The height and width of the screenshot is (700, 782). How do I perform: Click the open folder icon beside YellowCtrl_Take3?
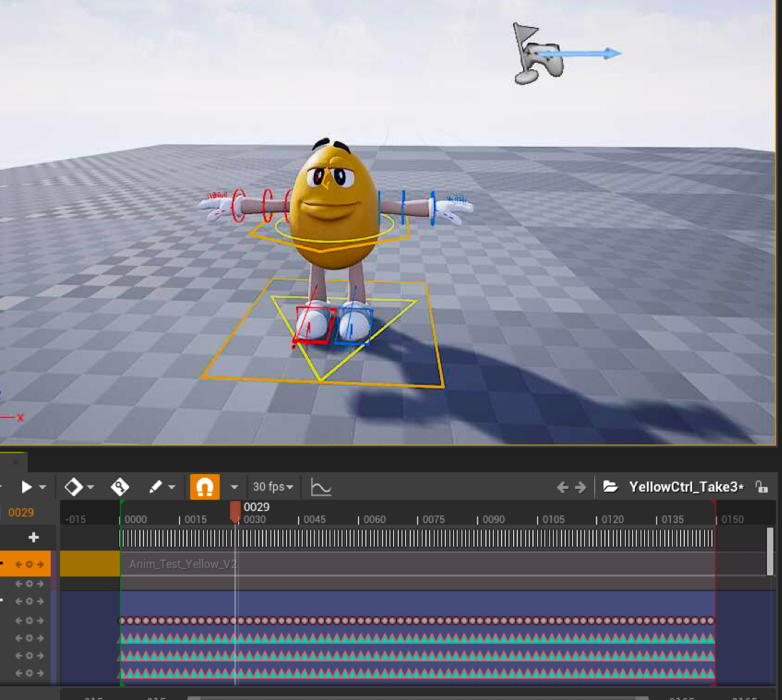pyautogui.click(x=611, y=487)
